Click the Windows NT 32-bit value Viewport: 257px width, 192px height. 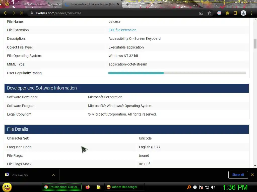(x=123, y=56)
